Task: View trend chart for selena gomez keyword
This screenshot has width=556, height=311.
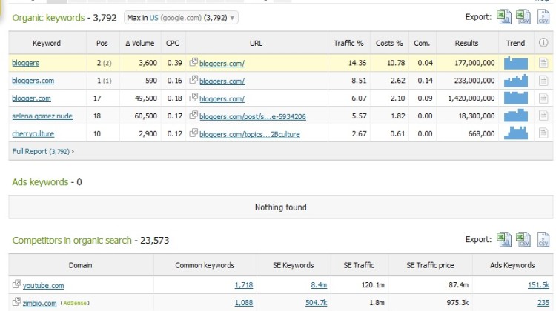Action: pos(515,116)
